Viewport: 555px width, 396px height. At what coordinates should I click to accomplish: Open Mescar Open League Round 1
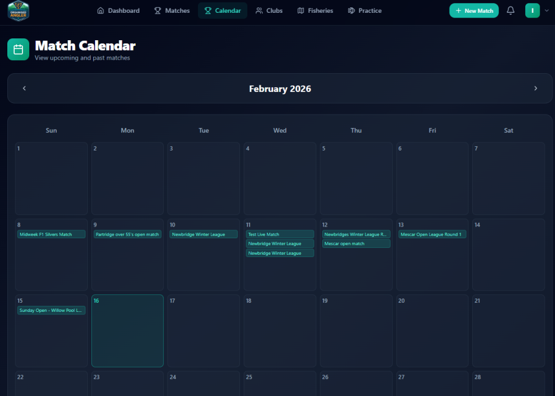[x=432, y=235]
